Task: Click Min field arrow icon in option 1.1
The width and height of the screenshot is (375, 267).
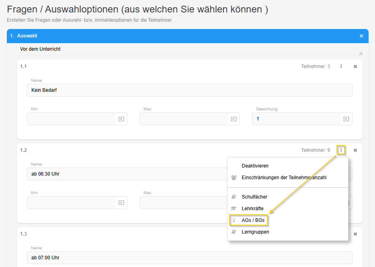Action: tap(121, 119)
